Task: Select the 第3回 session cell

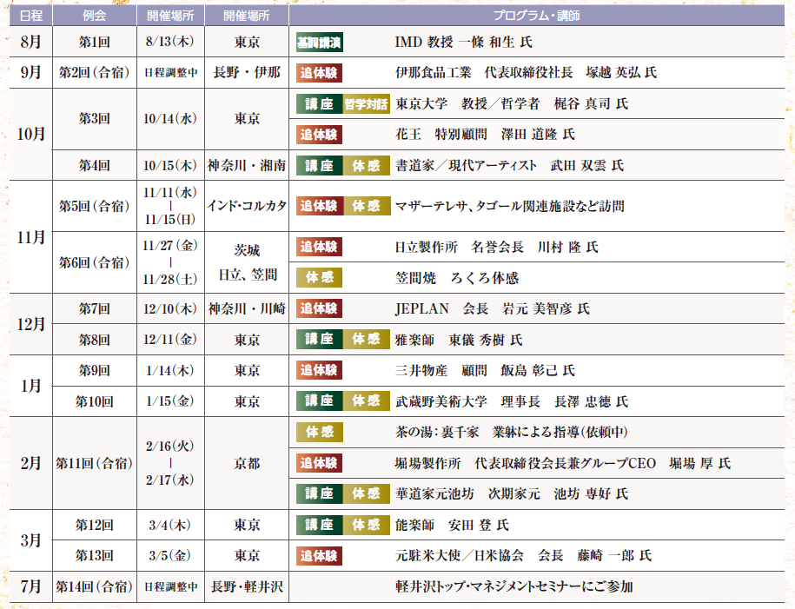Action: pyautogui.click(x=95, y=119)
